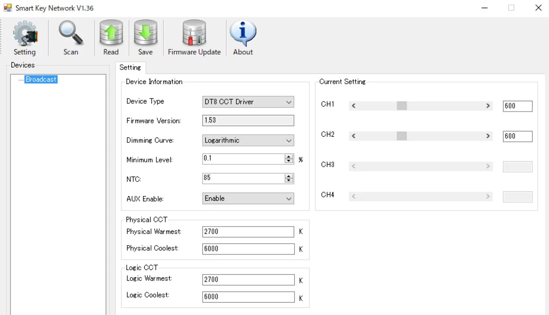Click CH1 slider right arrow
The image size is (549, 315).
tap(488, 106)
